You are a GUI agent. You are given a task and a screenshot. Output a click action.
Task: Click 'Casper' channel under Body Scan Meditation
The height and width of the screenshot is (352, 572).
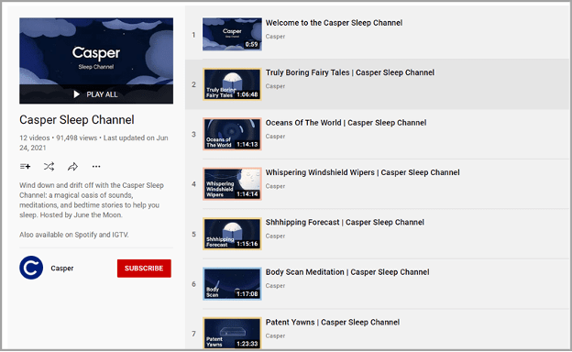(275, 286)
